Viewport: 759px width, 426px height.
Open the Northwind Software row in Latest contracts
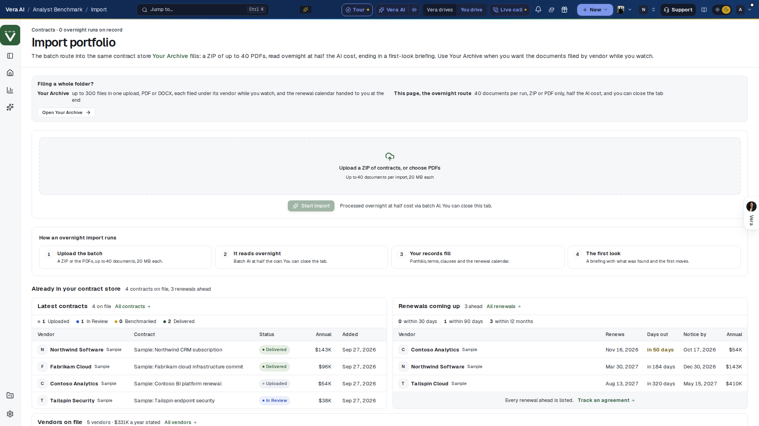click(210, 350)
